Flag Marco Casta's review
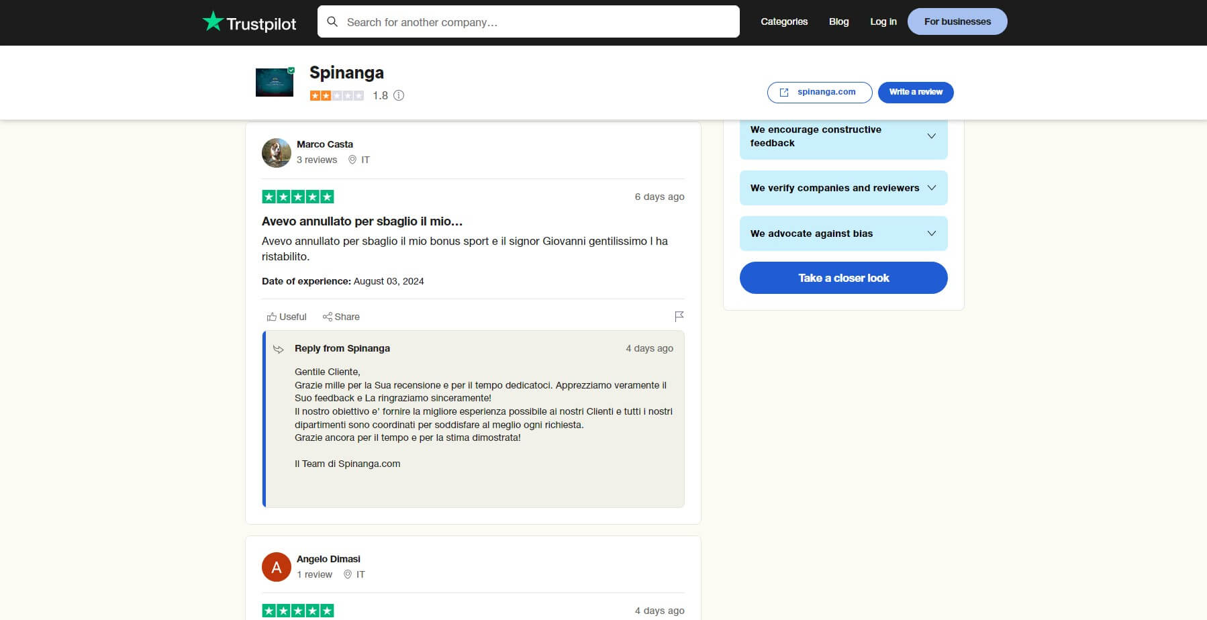Image resolution: width=1207 pixels, height=620 pixels. (x=679, y=316)
